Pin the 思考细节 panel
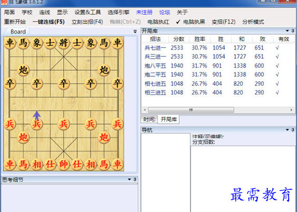This screenshot has height=212, width=297. tap(135, 180)
